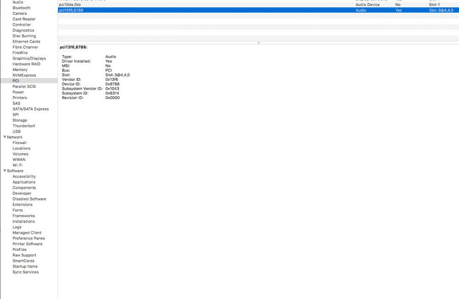
Task: Open Printer Software entry
Action: (x=28, y=244)
